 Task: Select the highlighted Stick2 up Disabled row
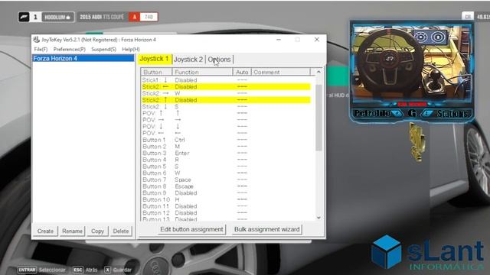pos(226,100)
